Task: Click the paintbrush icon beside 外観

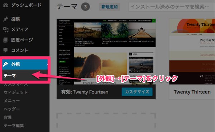Action: [x=6, y=64]
